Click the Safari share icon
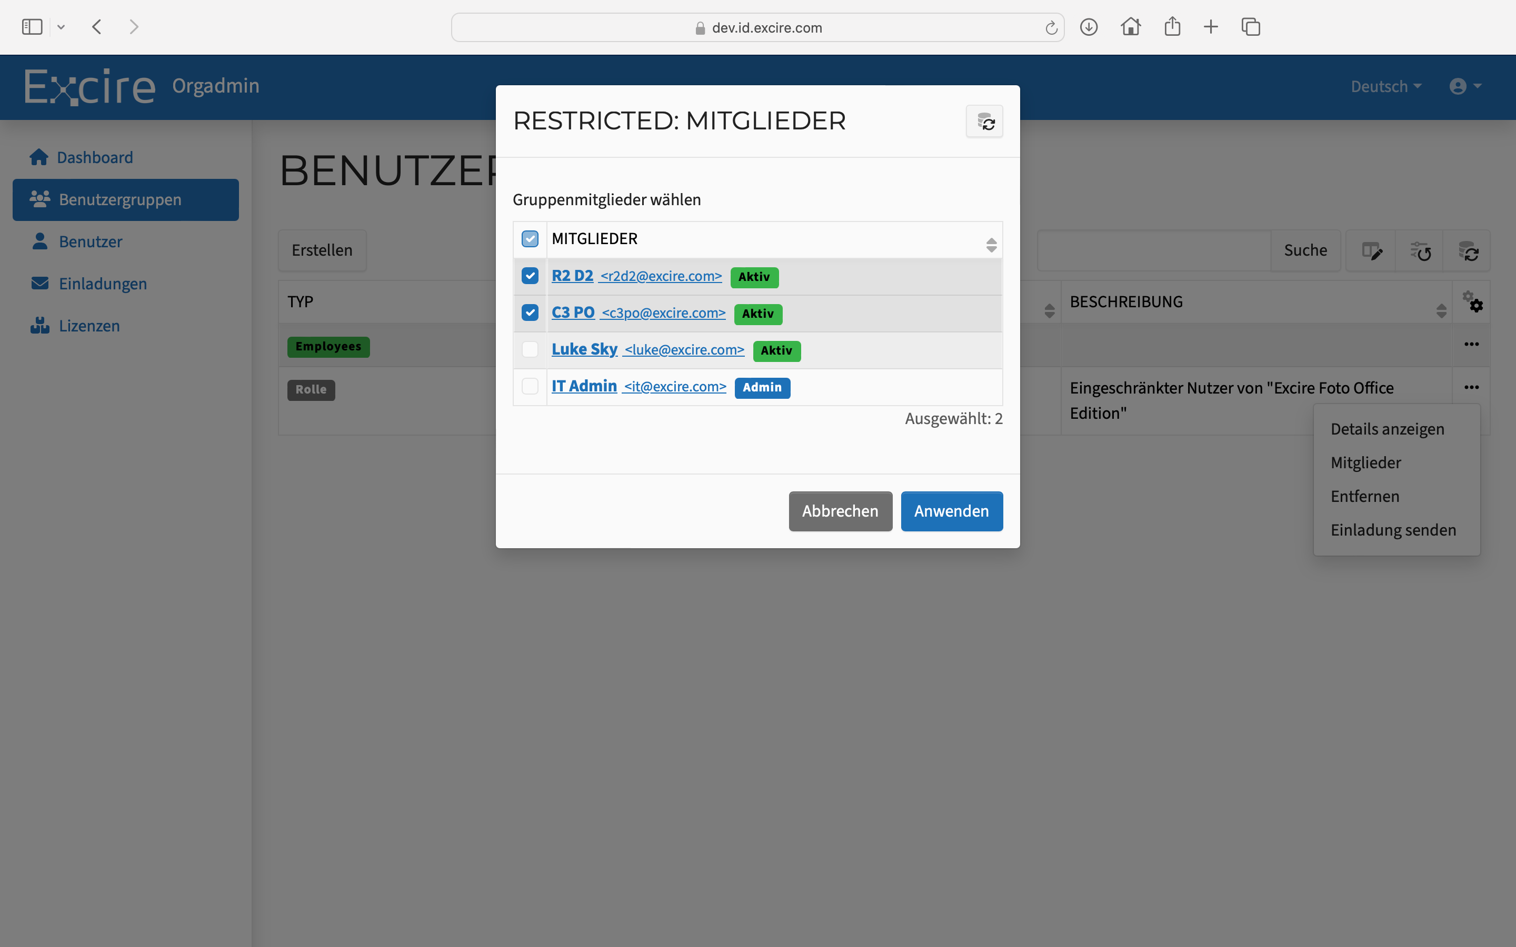 click(1172, 27)
